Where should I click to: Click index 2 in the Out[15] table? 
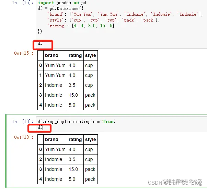(41, 85)
